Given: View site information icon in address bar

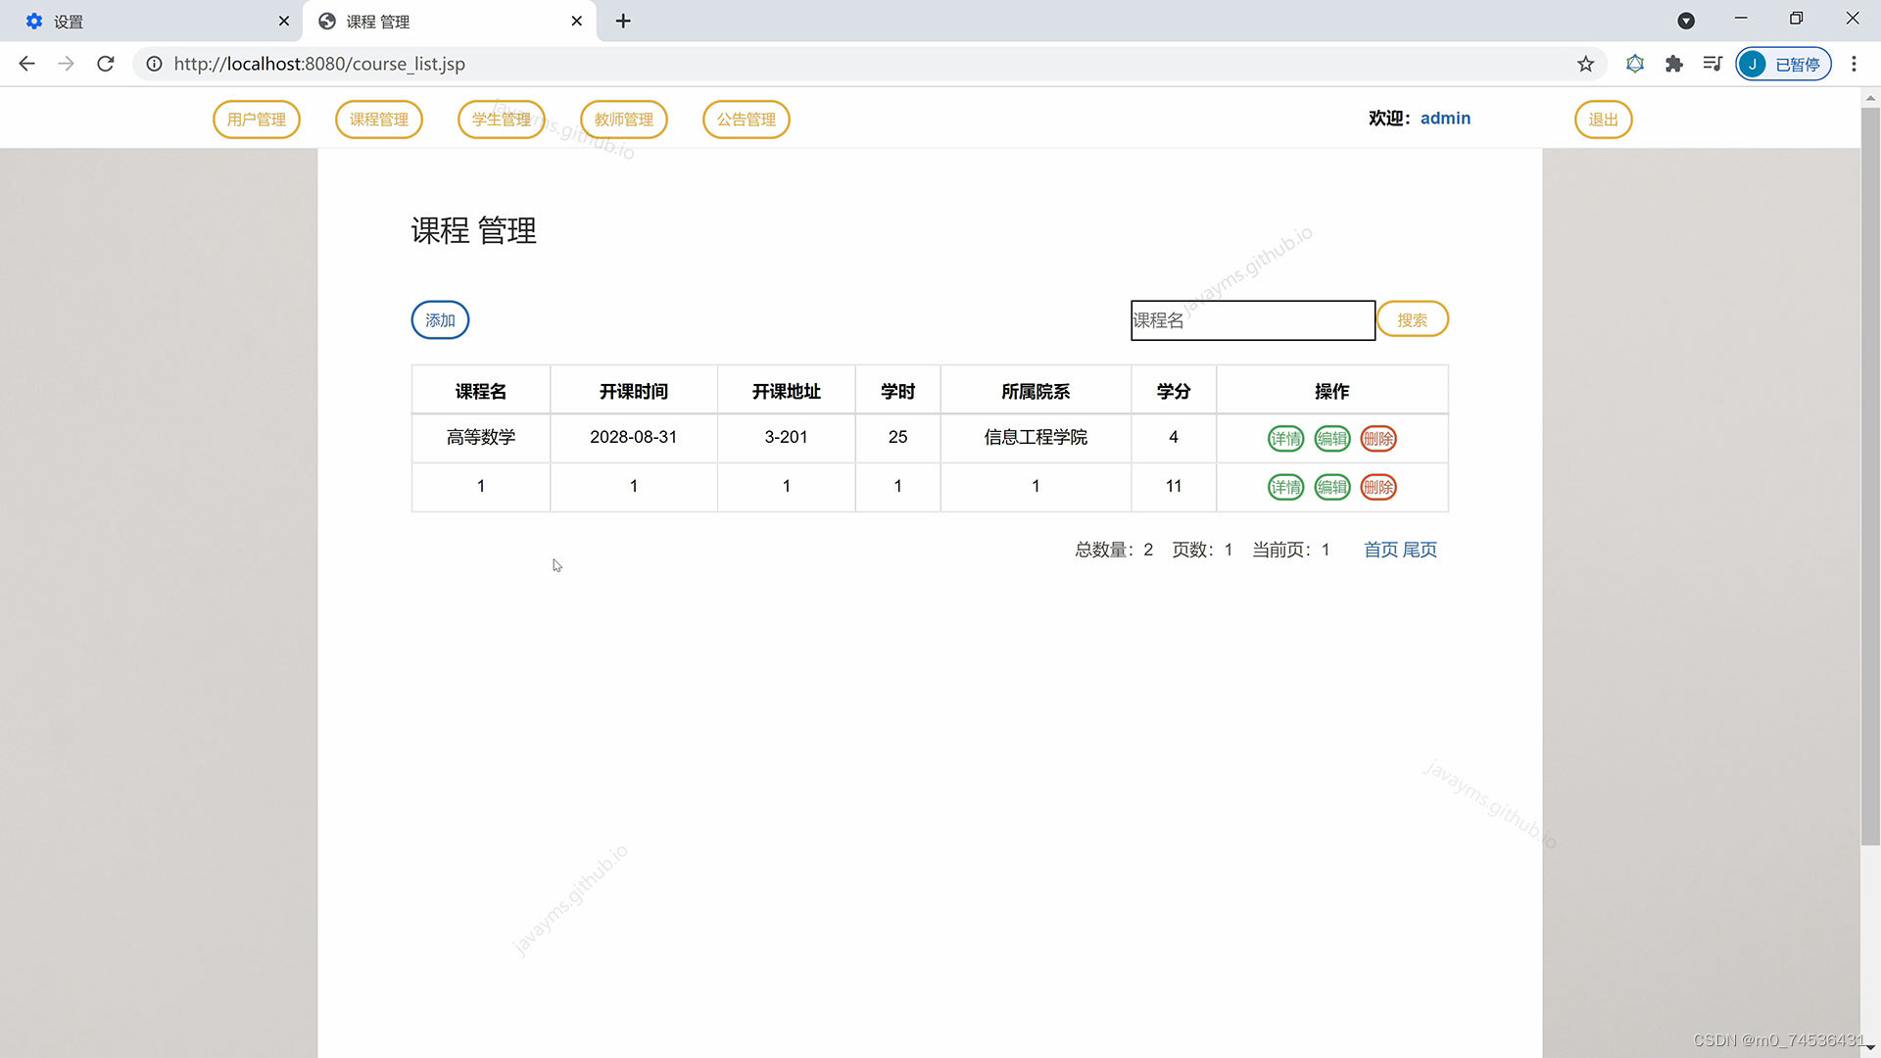Looking at the screenshot, I should click(154, 64).
